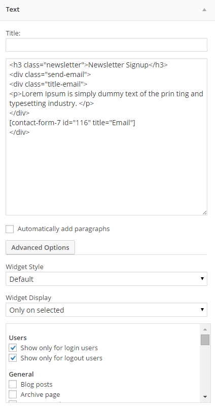Grab the textarea resize handle corner

204,212
